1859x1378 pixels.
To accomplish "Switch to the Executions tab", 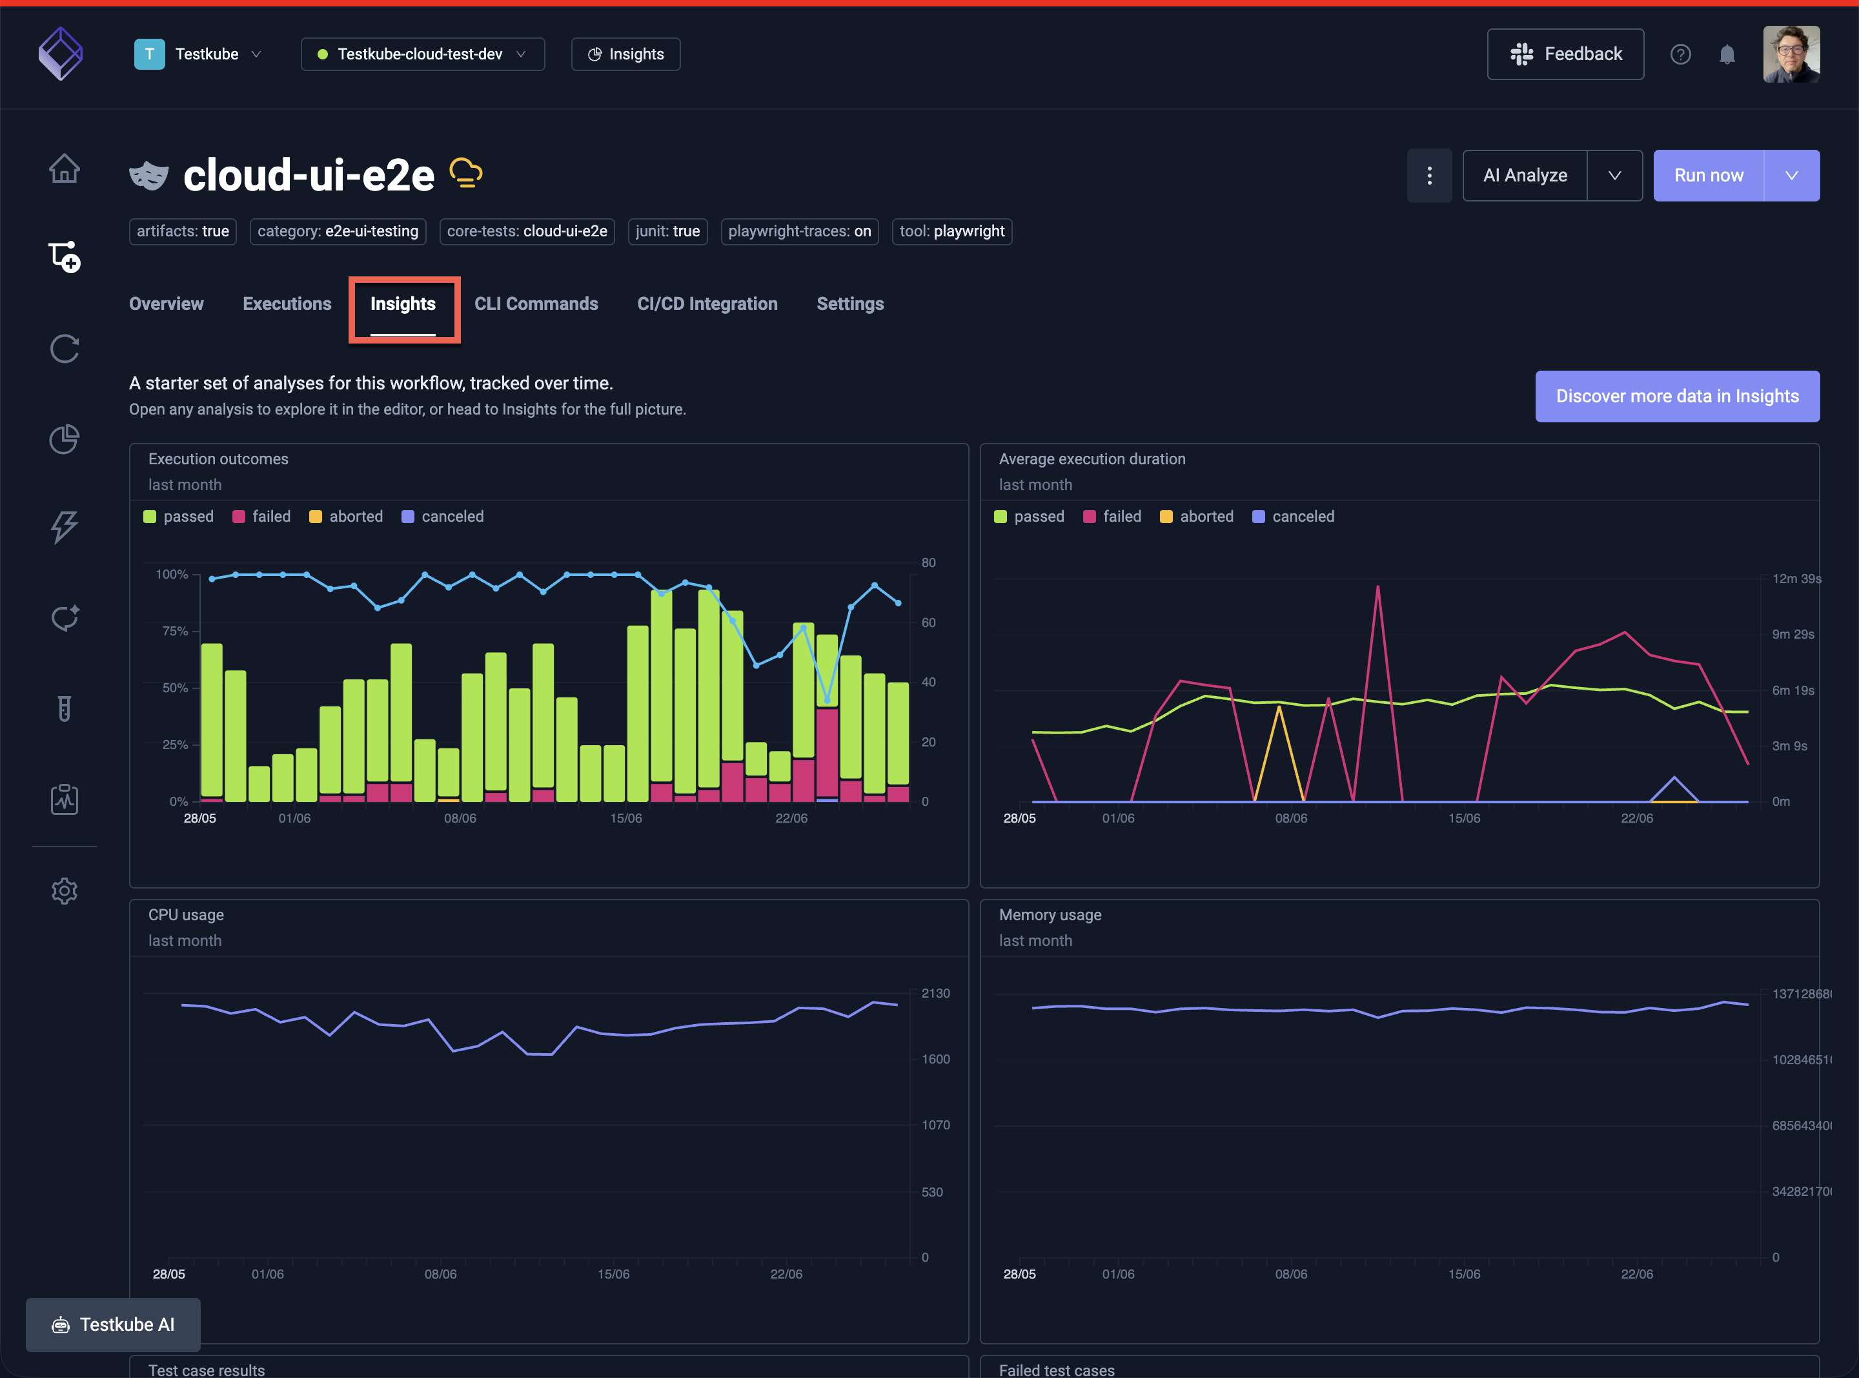I will pos(287,303).
